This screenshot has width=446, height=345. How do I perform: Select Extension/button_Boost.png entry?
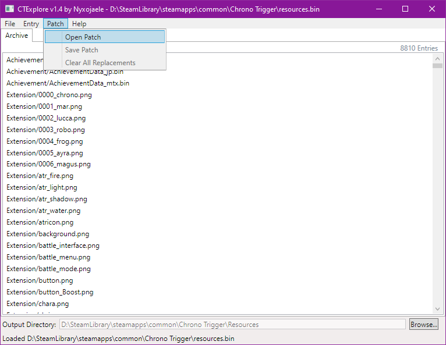49,293
